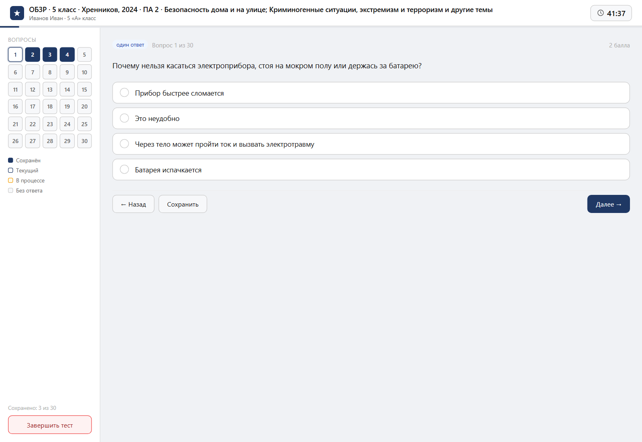This screenshot has width=642, height=442.
Task: Select answer 'Батарея испачкается'
Action: (371, 170)
